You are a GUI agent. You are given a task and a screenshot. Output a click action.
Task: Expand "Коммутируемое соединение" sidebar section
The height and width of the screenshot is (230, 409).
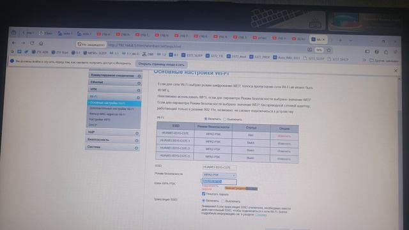click(x=115, y=75)
